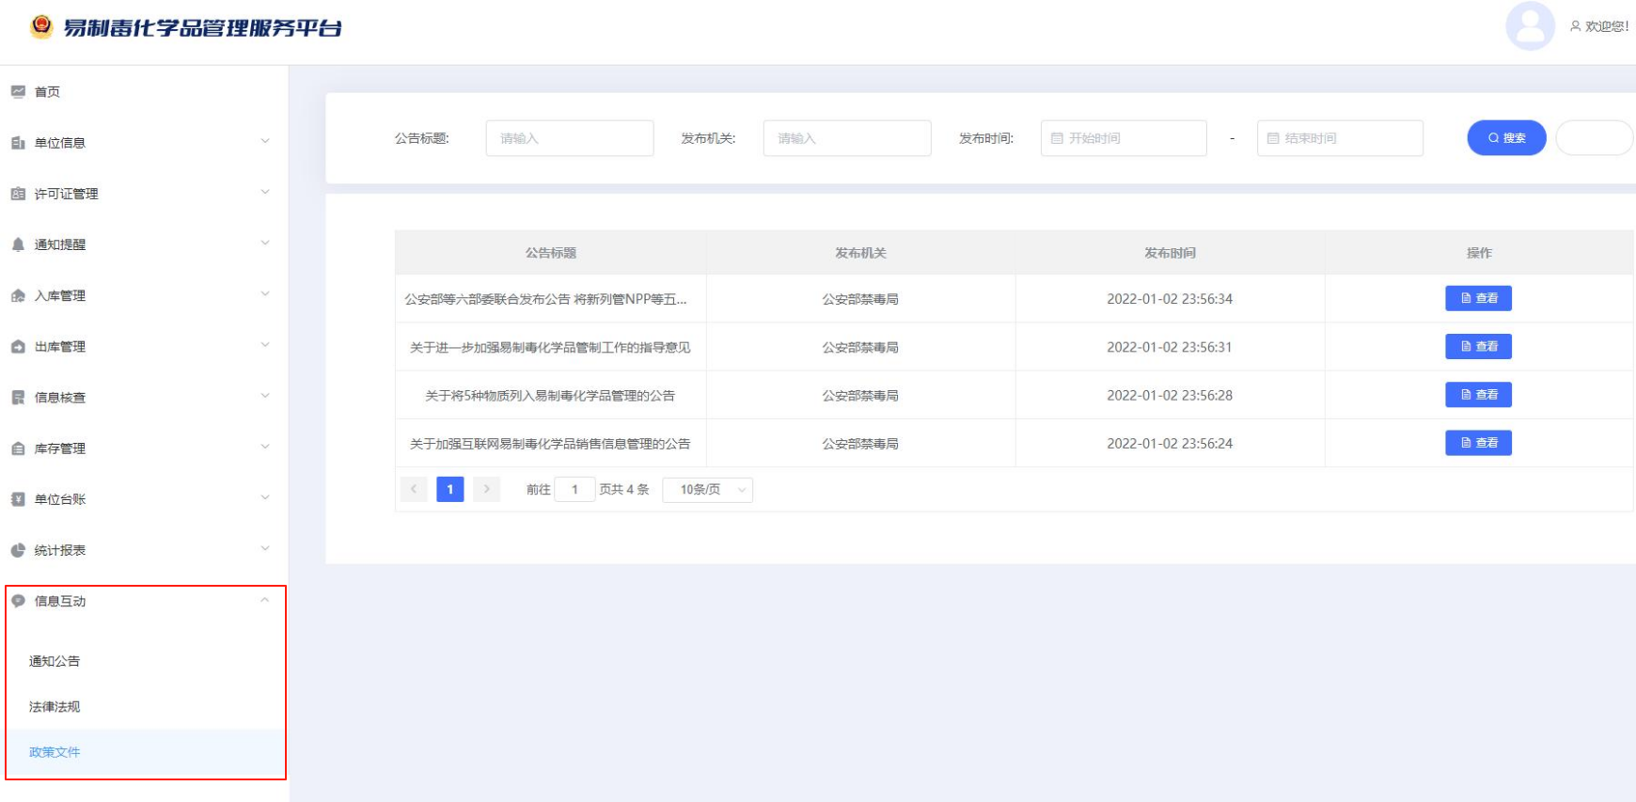Screen dimensions: 1636x802
Task: Click the 入库管理 warehouse icon
Action: point(18,295)
